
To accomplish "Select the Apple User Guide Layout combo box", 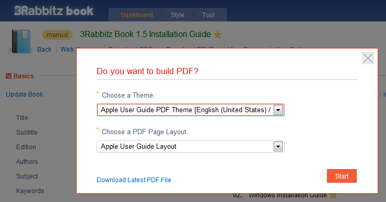I will click(191, 146).
